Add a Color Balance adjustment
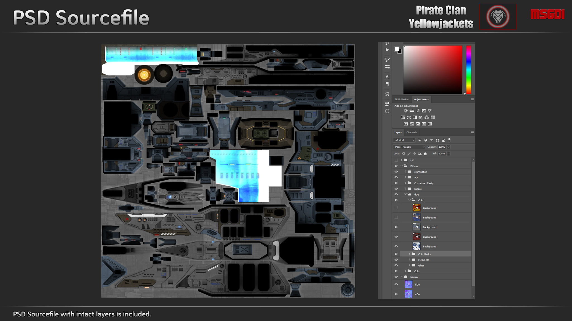 (x=409, y=117)
